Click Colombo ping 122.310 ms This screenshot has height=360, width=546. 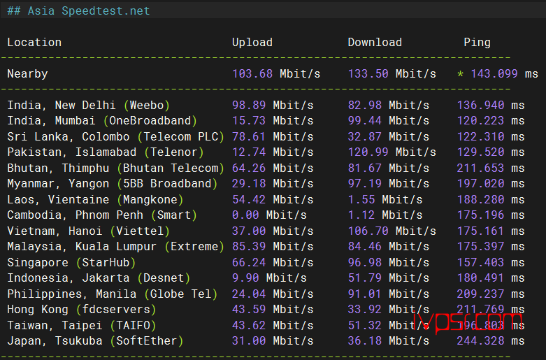491,136
